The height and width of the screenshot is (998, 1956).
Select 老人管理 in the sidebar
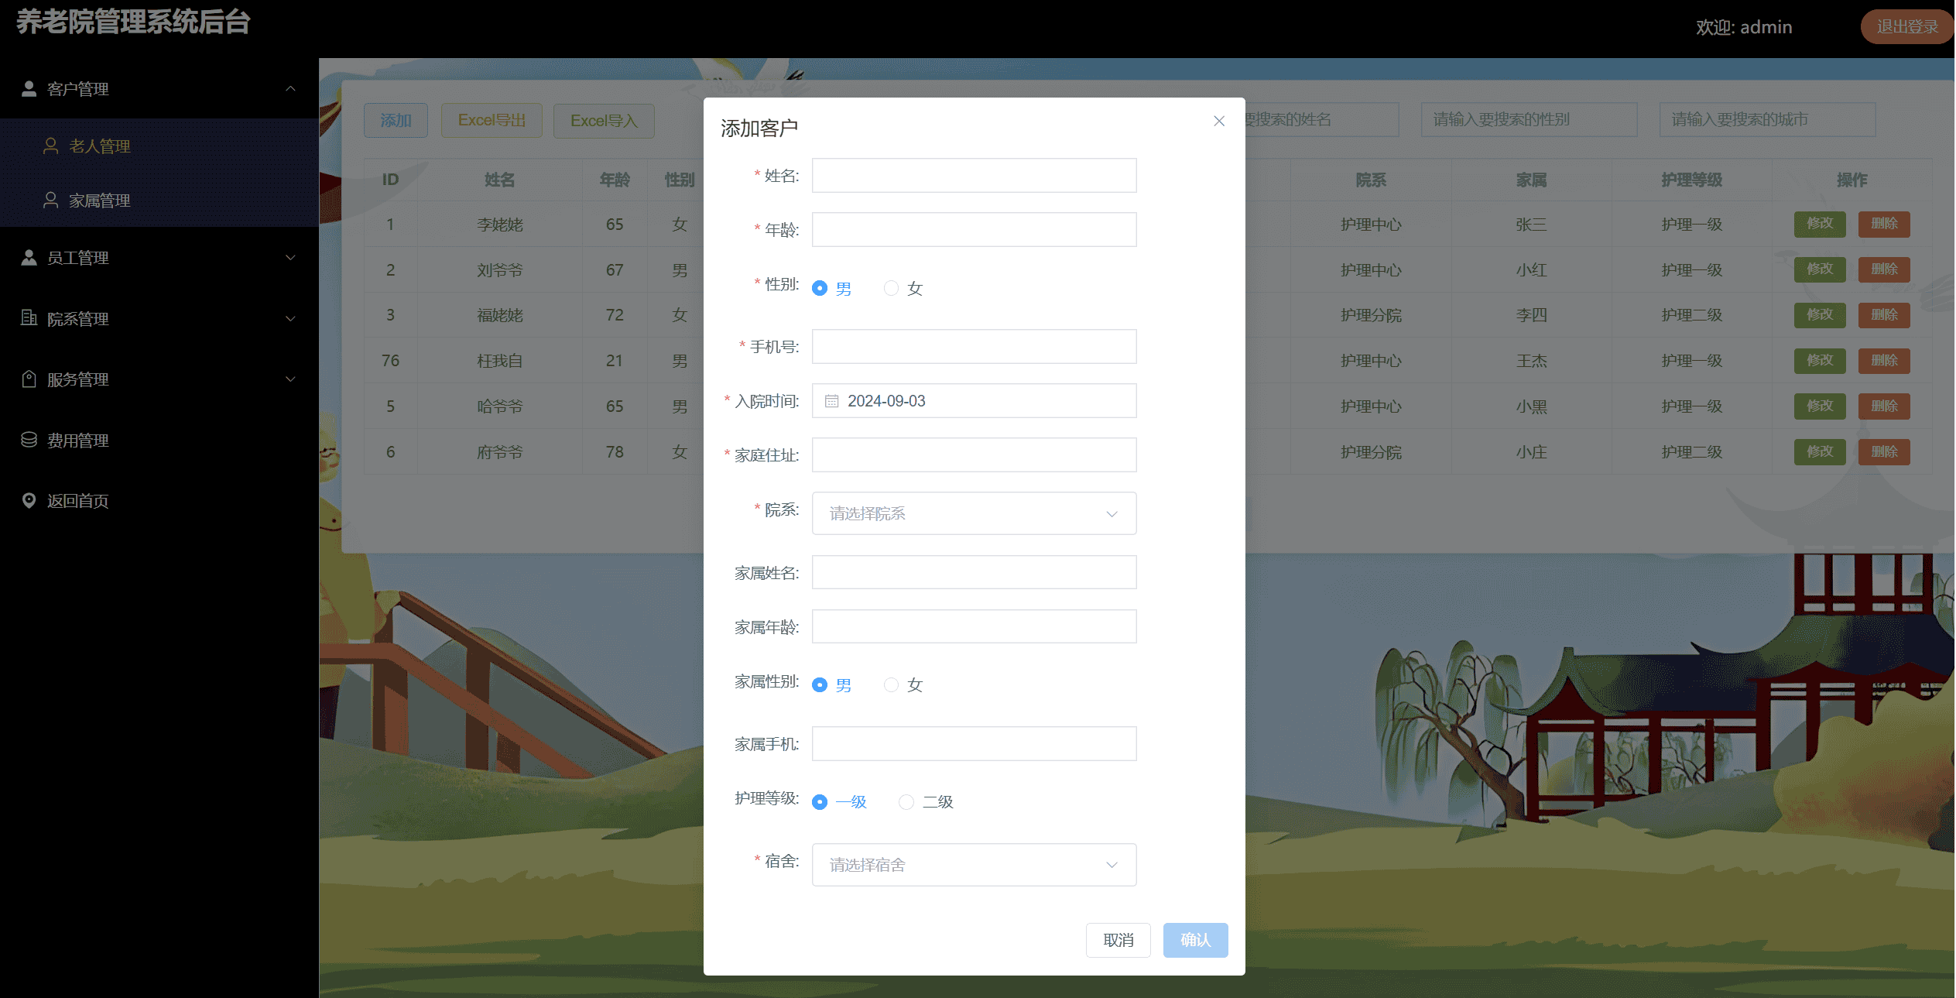99,146
